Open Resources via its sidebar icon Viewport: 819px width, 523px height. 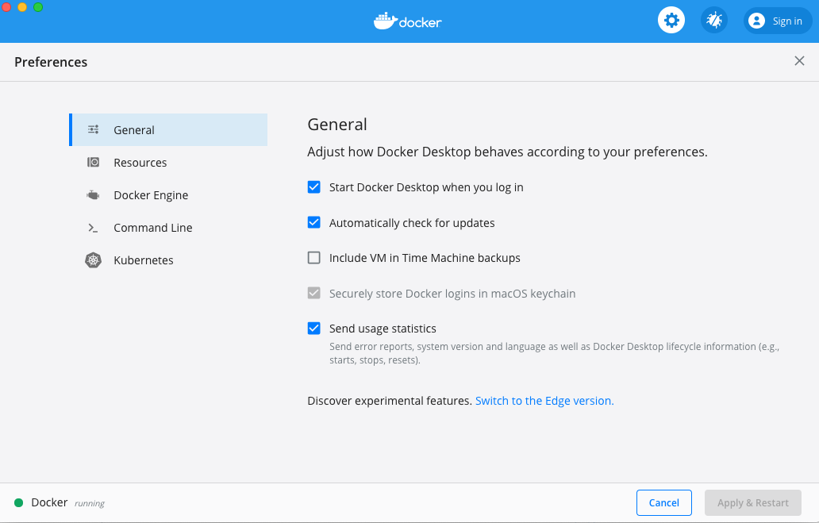click(x=94, y=162)
